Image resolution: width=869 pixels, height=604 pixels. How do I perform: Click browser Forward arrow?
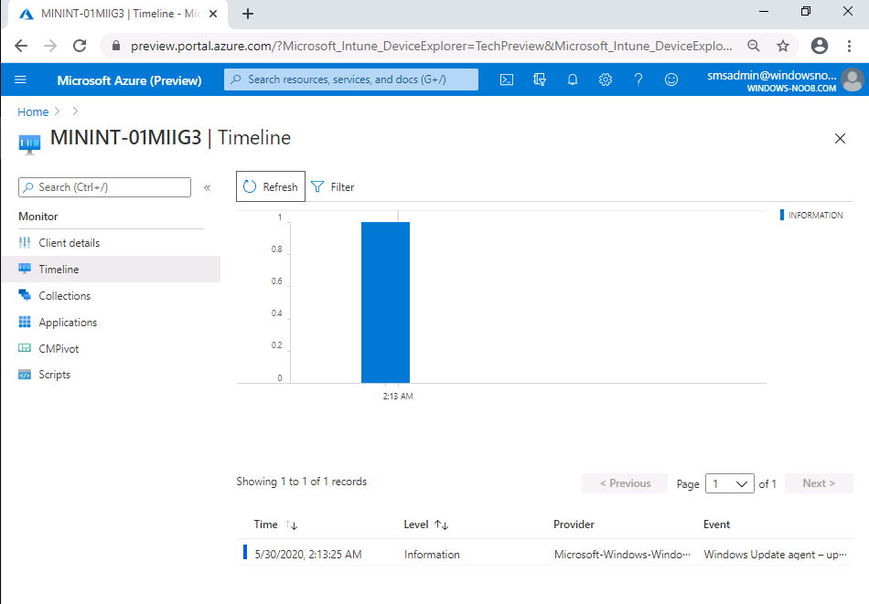click(x=50, y=46)
